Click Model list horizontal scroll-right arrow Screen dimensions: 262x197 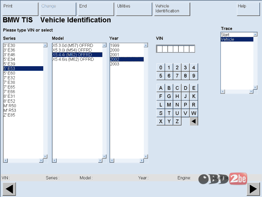(100, 160)
